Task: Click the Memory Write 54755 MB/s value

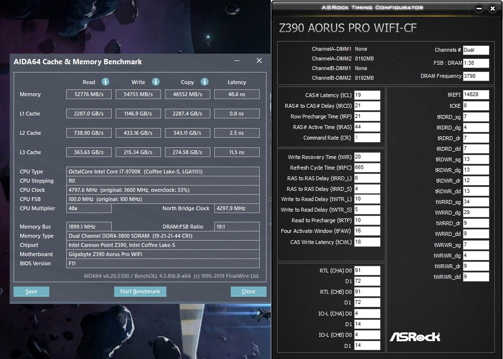Action: click(x=138, y=94)
